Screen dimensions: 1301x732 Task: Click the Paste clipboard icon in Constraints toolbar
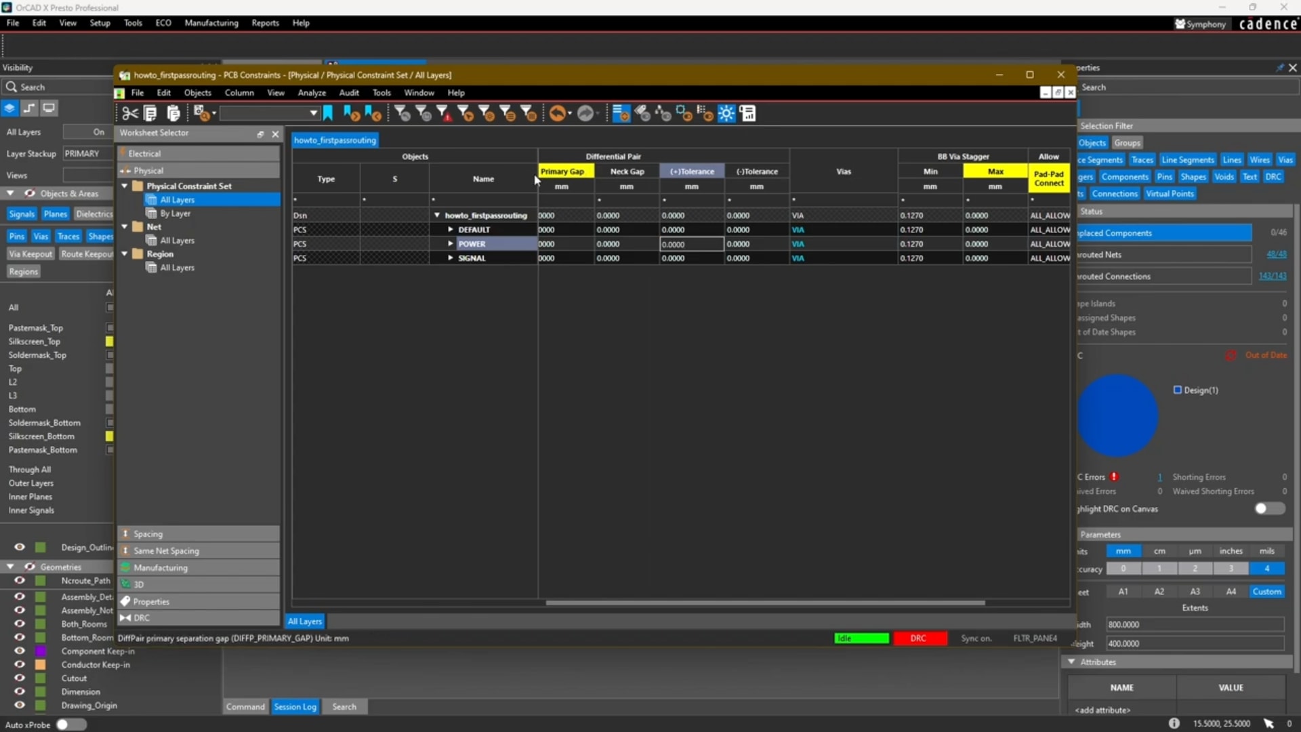click(173, 113)
